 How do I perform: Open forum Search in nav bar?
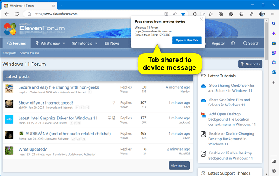pyautogui.click(x=251, y=43)
